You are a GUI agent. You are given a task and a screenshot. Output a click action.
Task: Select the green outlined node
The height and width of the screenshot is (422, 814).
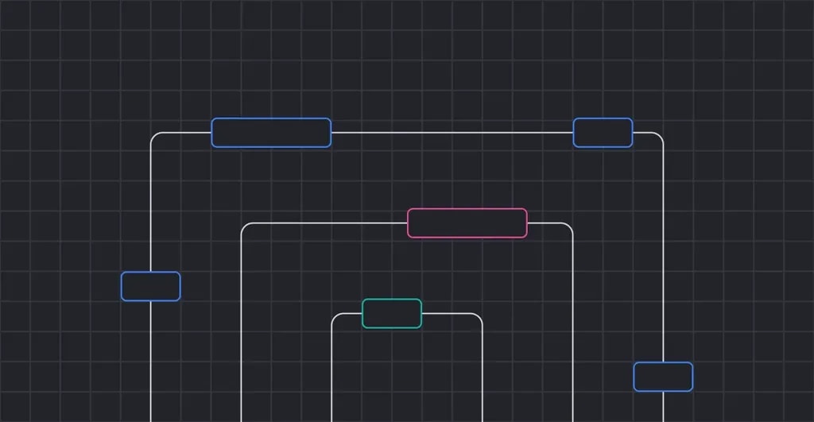point(392,313)
